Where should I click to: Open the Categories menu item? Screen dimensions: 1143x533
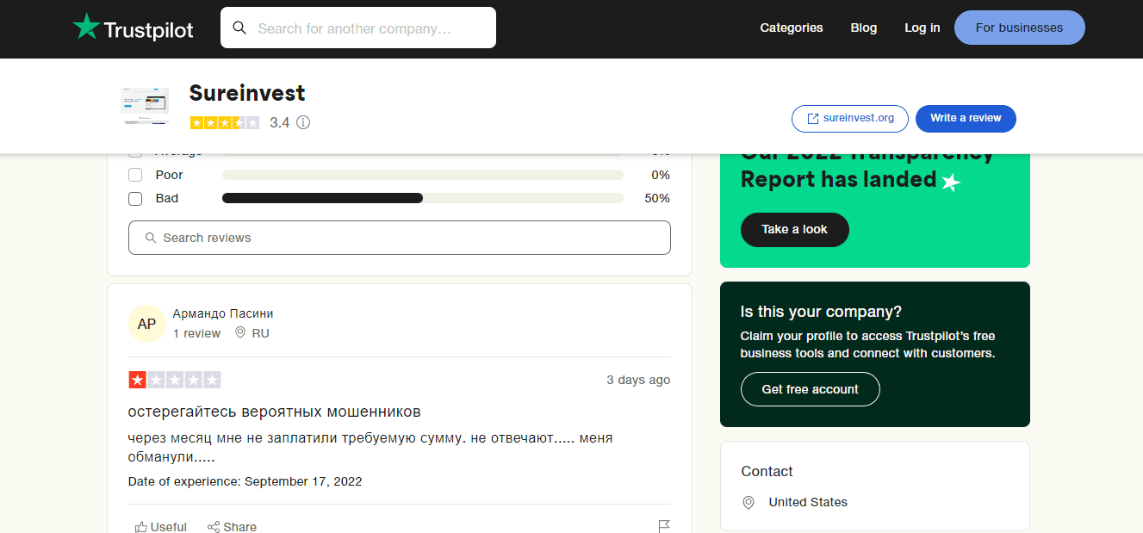(x=791, y=28)
